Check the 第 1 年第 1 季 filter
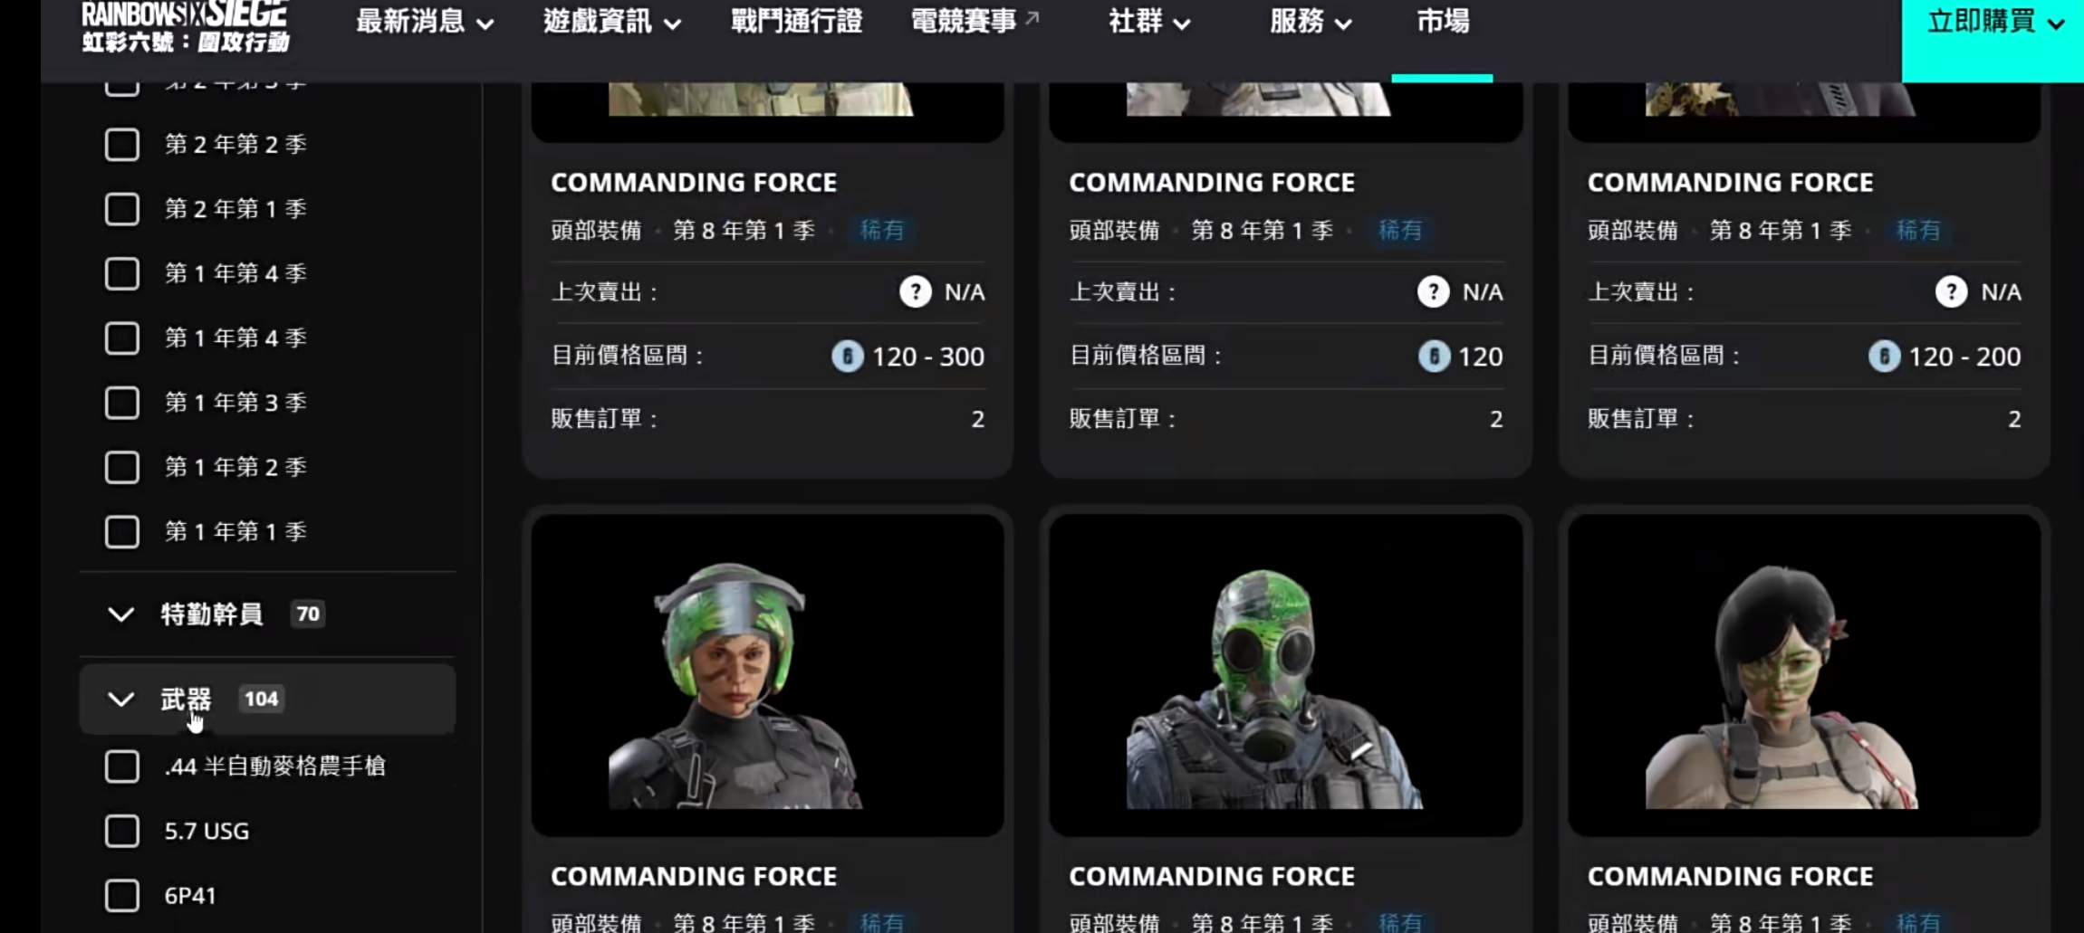This screenshot has width=2084, height=933. 122,532
